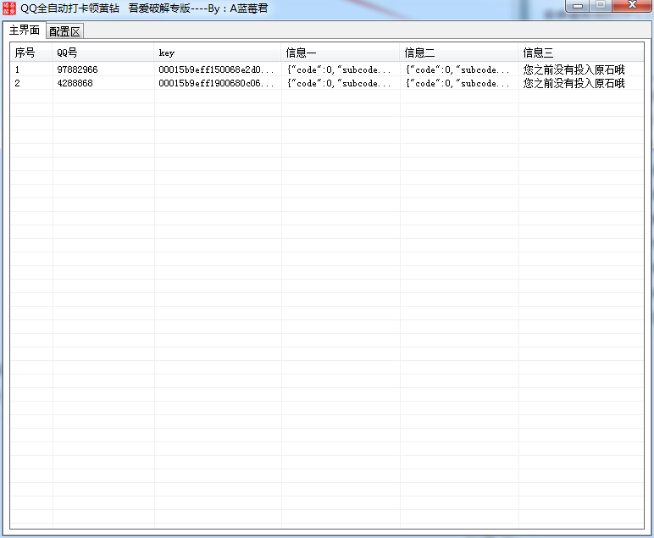Click the red app icon in title bar
The height and width of the screenshot is (538, 654).
[x=9, y=8]
